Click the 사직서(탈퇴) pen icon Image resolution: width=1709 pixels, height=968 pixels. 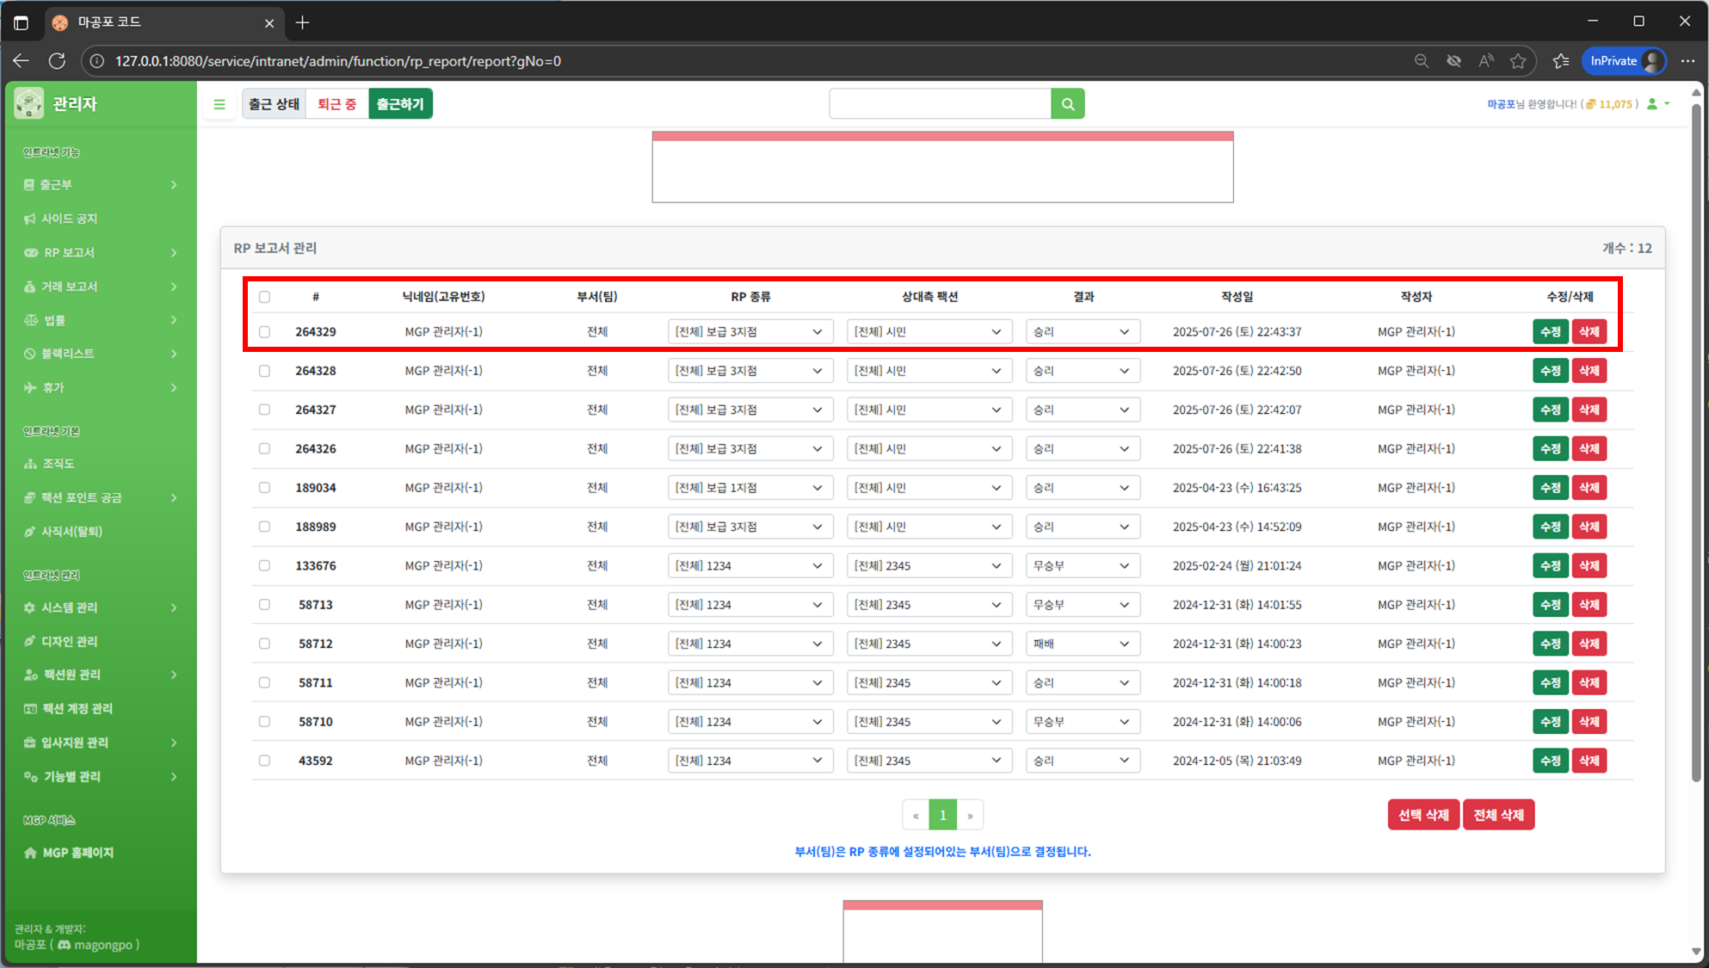30,532
